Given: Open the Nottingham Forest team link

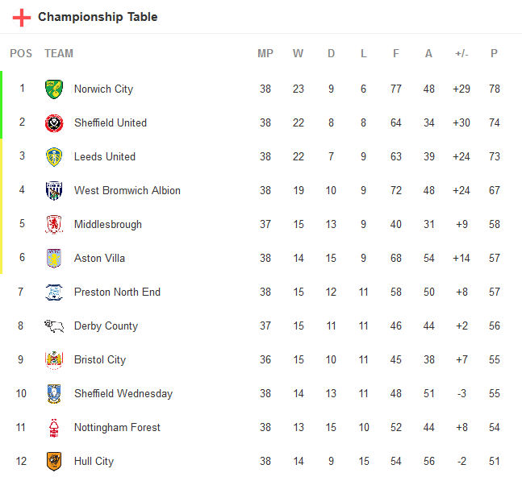Looking at the screenshot, I should coord(117,428).
